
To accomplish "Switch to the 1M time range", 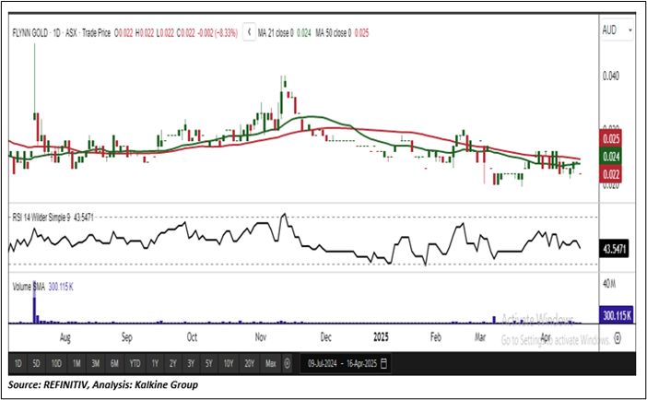I will pyautogui.click(x=76, y=362).
